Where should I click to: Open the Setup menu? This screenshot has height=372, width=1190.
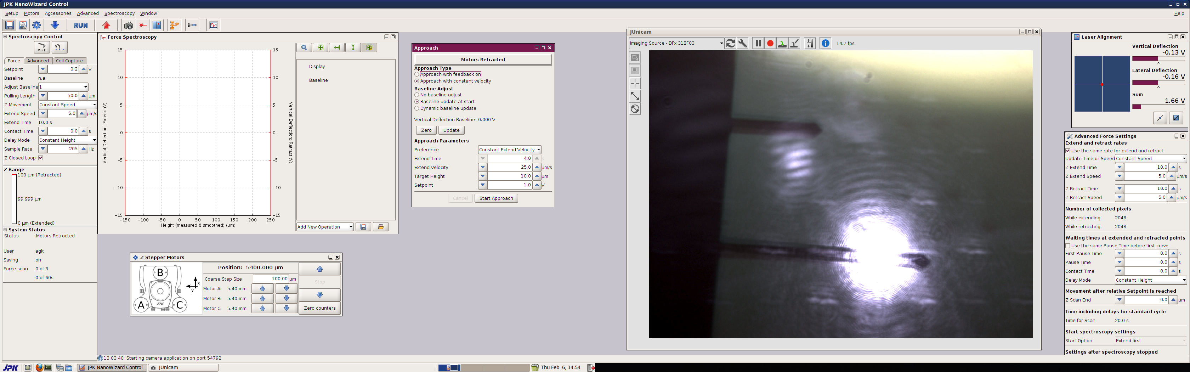pyautogui.click(x=12, y=13)
